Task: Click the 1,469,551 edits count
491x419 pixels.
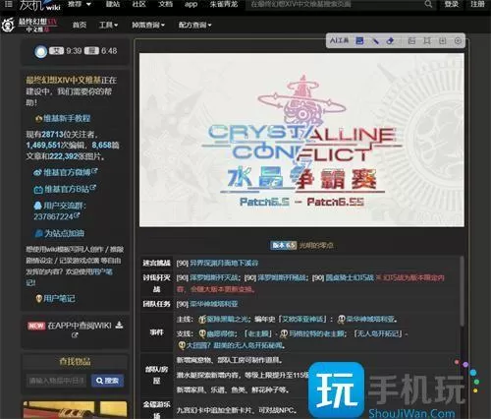Action: pos(43,146)
